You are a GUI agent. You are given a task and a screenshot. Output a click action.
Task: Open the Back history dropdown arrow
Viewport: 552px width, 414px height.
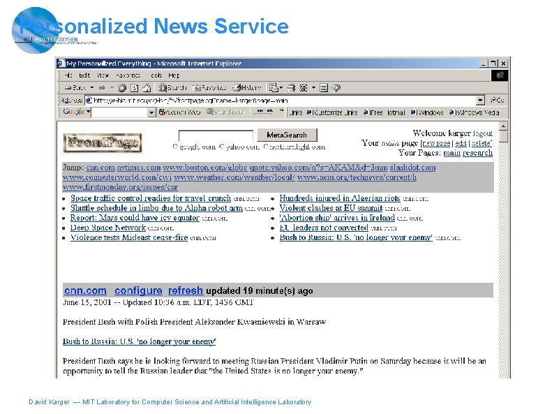tap(92, 88)
